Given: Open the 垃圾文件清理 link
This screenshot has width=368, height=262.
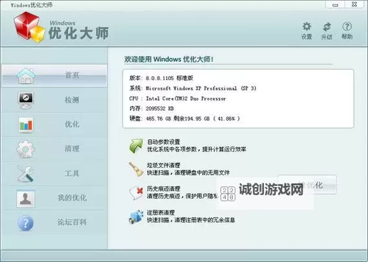Looking at the screenshot, I should click(164, 165).
